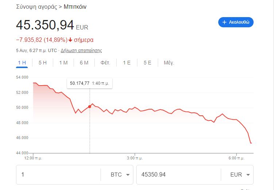Viewport: 274px width, 190px height.
Task: Click the red data point on chart
Action: point(90,107)
